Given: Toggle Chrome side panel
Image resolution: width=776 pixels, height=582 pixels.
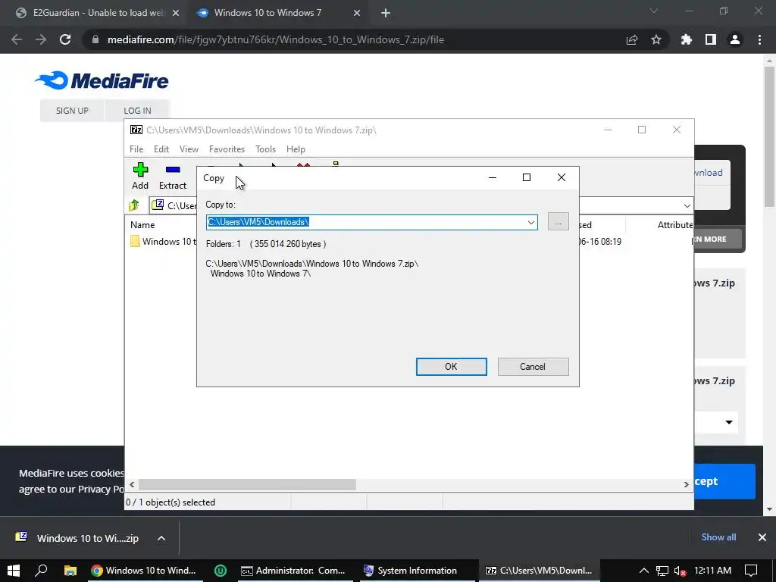Looking at the screenshot, I should pyautogui.click(x=711, y=39).
